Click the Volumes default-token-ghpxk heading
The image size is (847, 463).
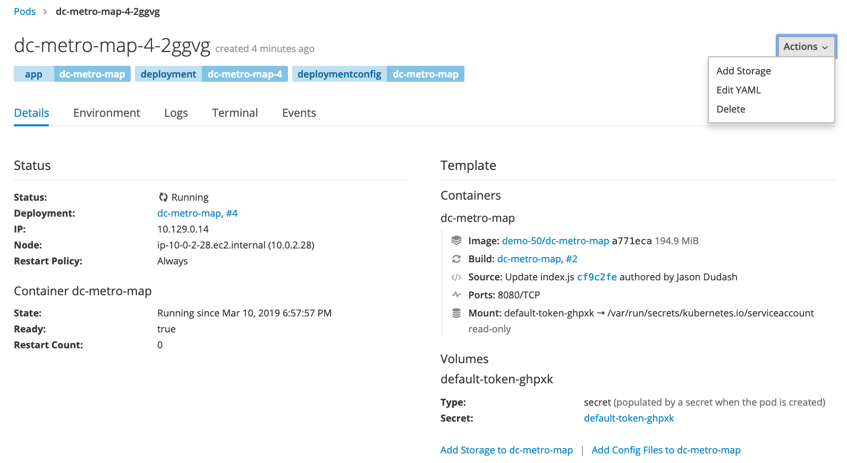click(497, 379)
